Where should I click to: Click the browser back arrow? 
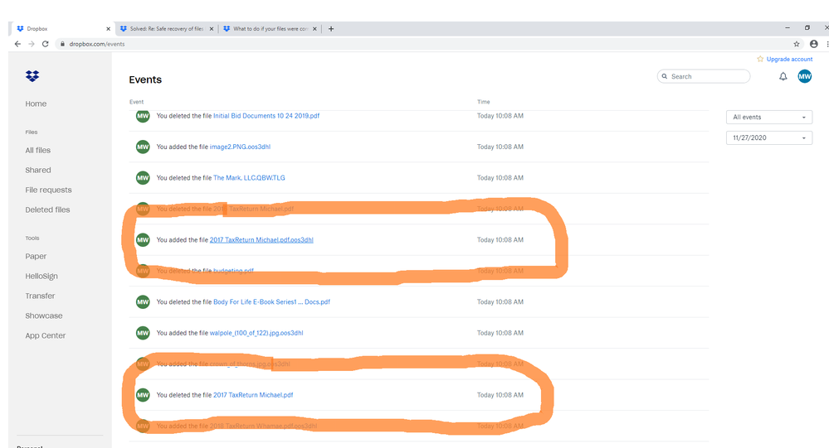click(17, 44)
